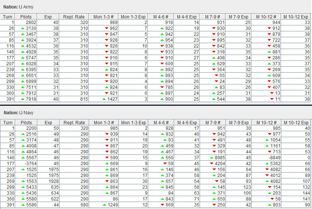The image size is (312, 209).
Task: Click red down arrow beside Army Mon 1-3 value 962
Action: pos(107,28)
